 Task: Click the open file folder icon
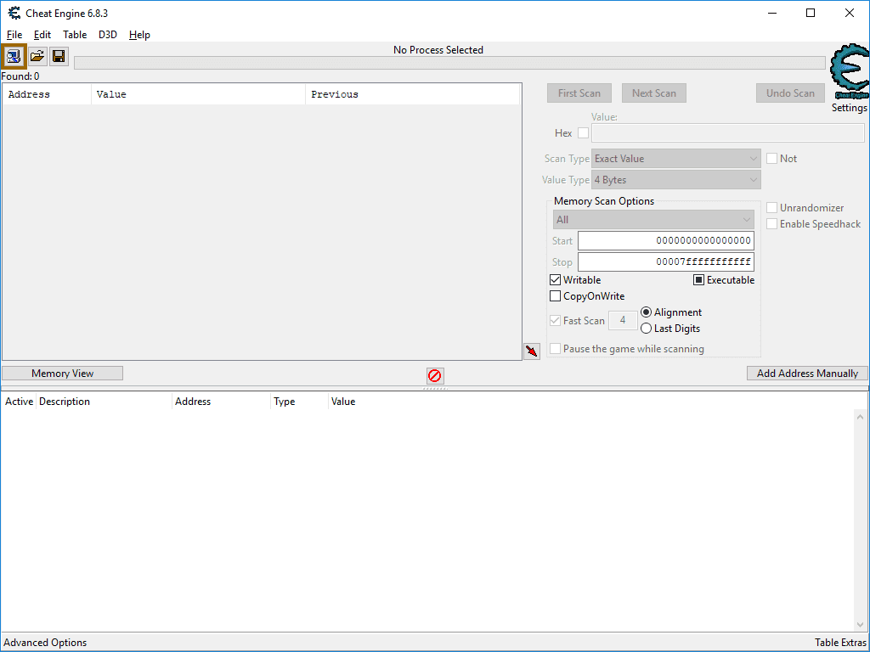(37, 56)
